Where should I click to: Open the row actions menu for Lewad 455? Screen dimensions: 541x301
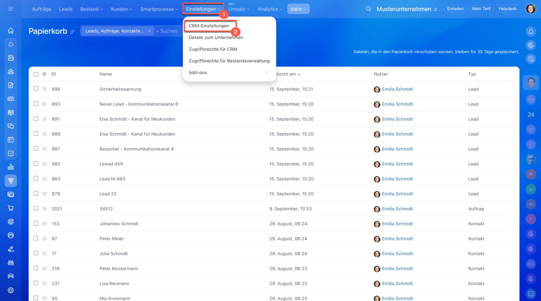pyautogui.click(x=44, y=164)
